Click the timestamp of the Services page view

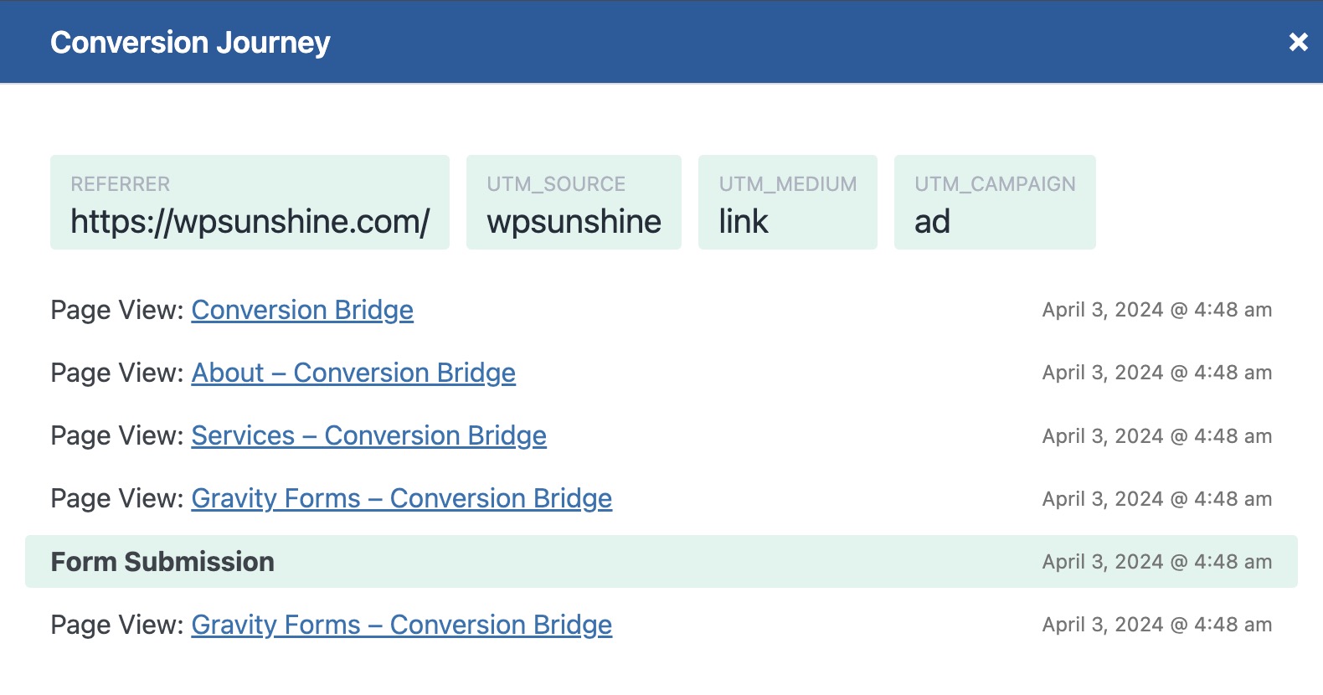[x=1158, y=435]
